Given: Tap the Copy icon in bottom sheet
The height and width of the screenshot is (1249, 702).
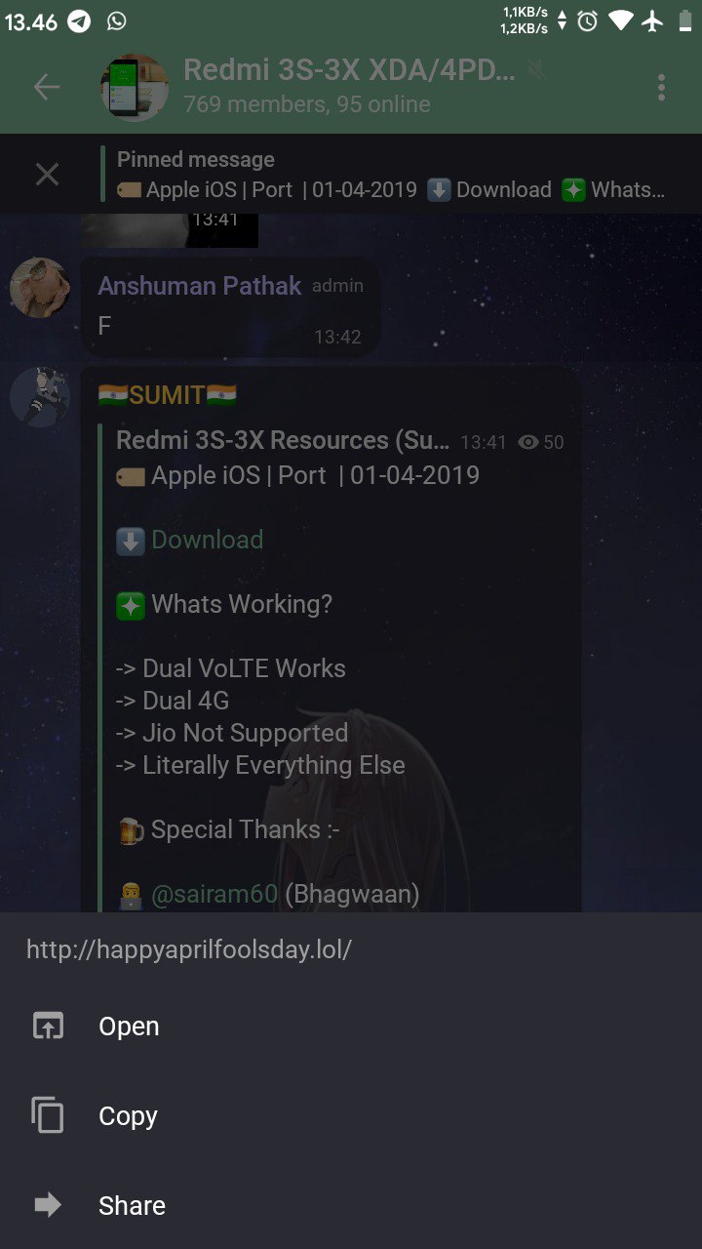Looking at the screenshot, I should (48, 1115).
